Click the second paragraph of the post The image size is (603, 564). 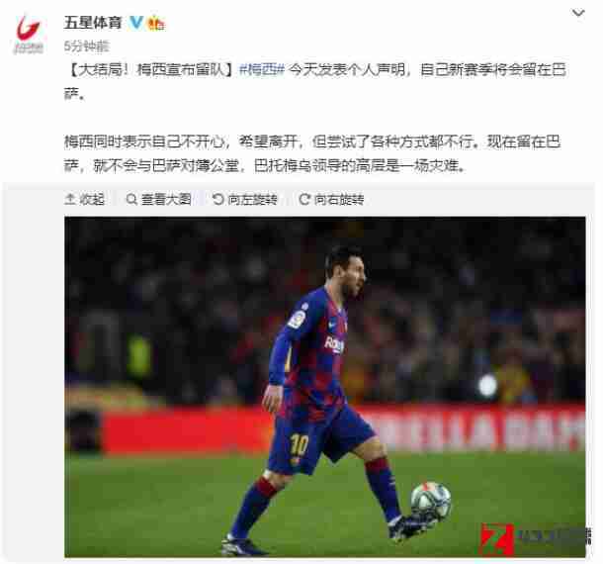(x=312, y=153)
